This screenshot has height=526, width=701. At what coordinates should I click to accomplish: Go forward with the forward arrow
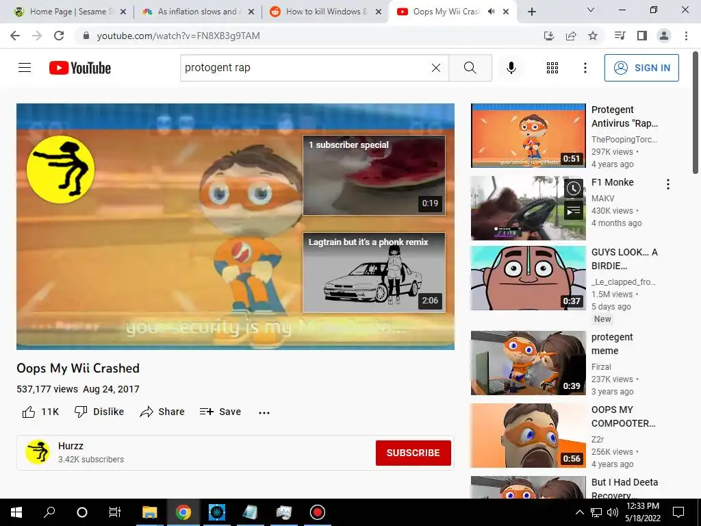[37, 36]
